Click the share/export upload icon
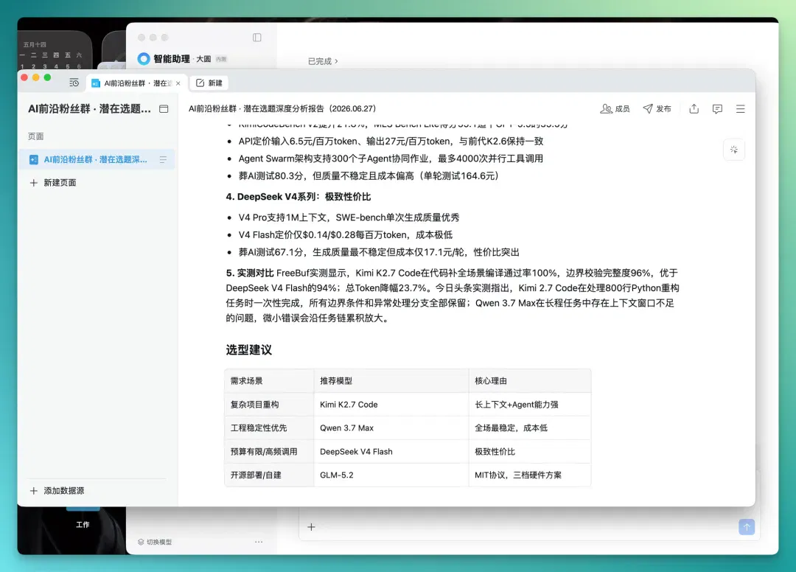Screen dimensions: 796x572 694,108
